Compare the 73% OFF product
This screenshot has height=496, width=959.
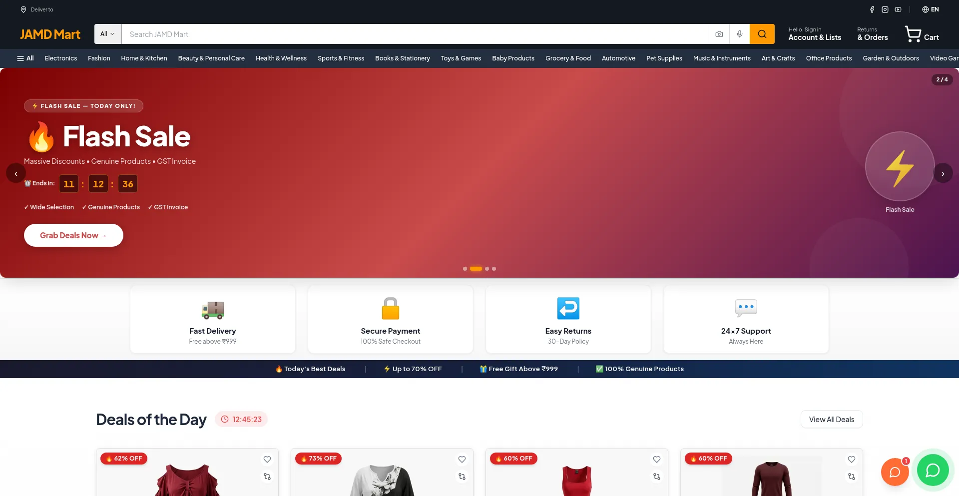[462, 477]
